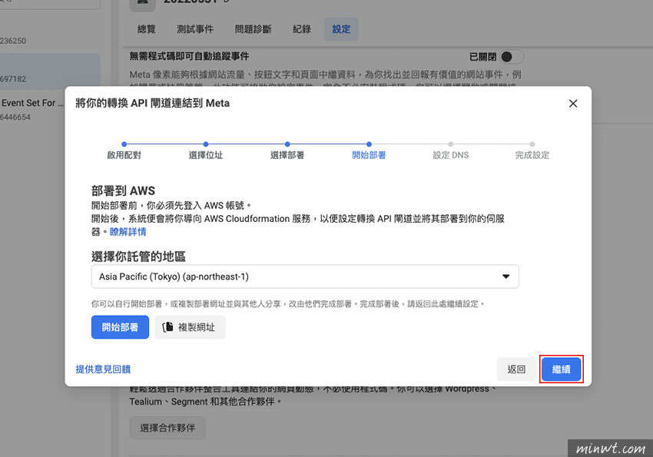Click the 複製網址 button
This screenshot has width=653, height=457.
click(x=190, y=327)
